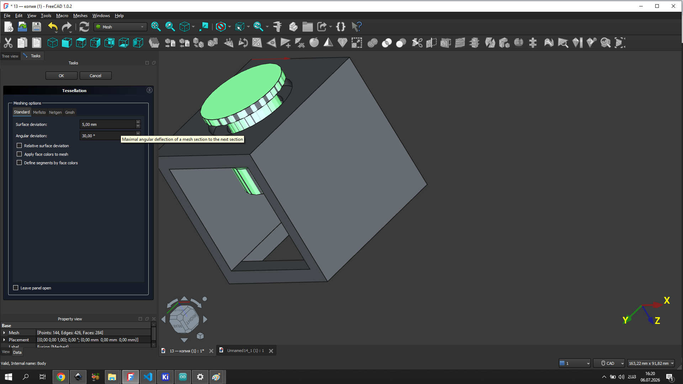
Task: Click the New document icon
Action: [x=9, y=27]
